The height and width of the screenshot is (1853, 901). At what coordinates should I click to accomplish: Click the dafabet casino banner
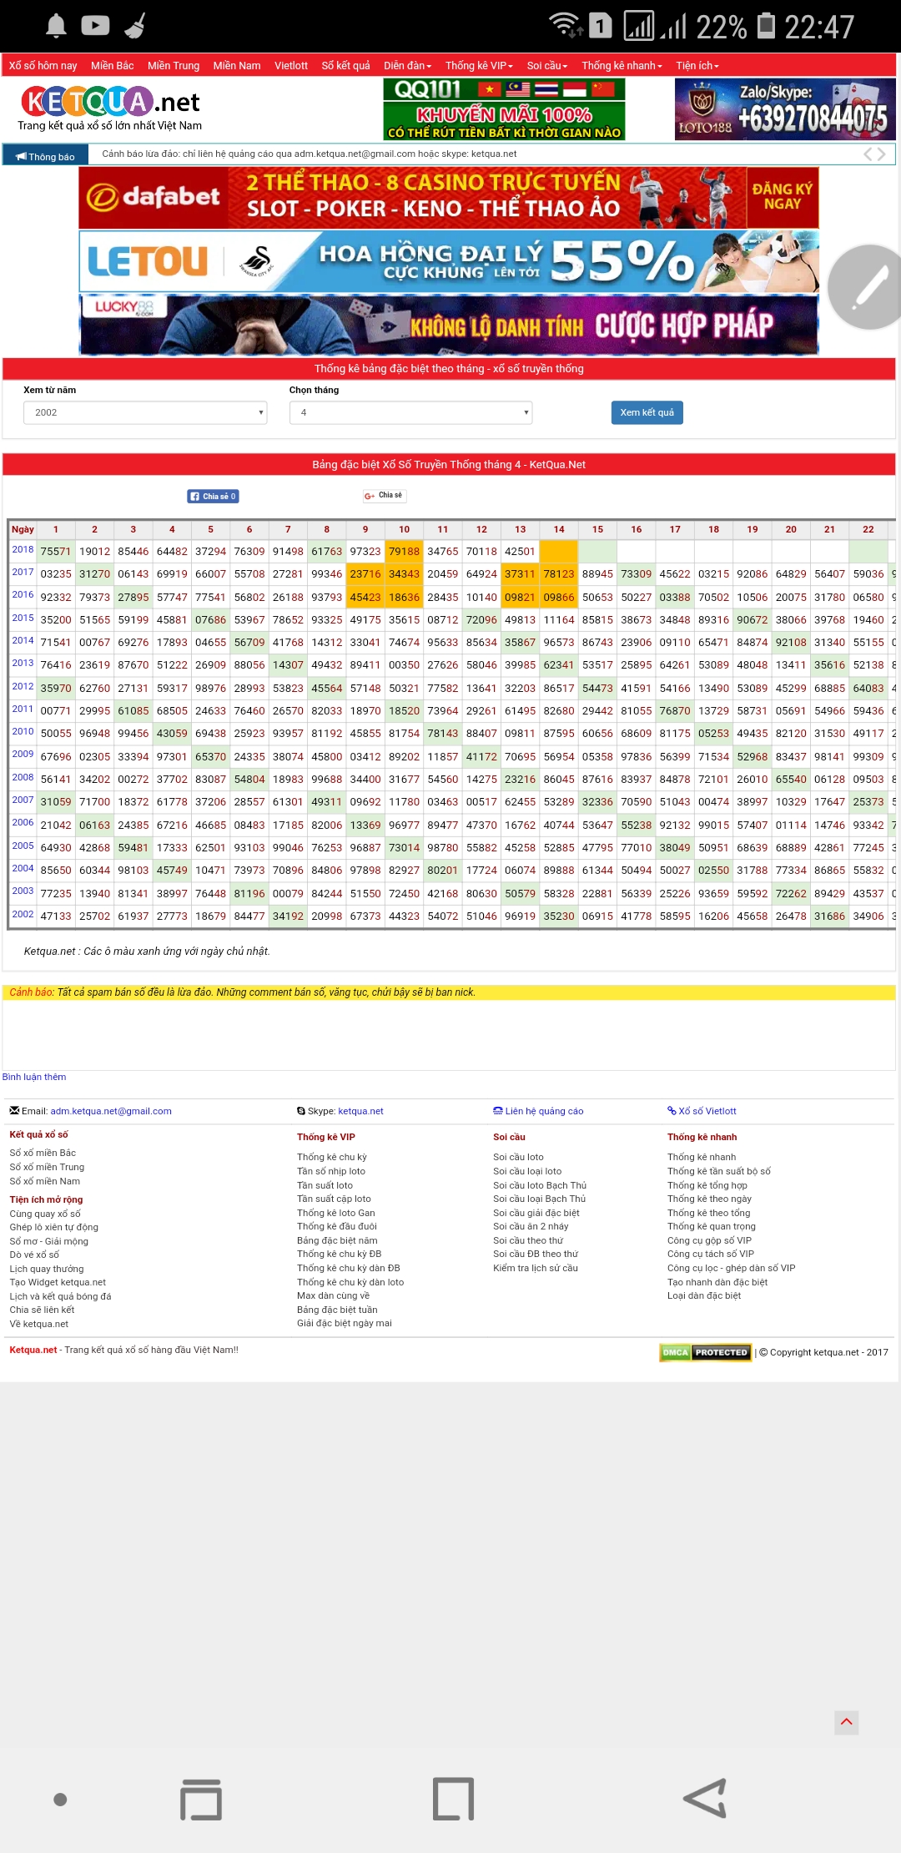tap(449, 198)
